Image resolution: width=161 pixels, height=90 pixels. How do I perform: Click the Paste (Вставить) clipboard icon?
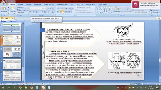tap(4, 9)
